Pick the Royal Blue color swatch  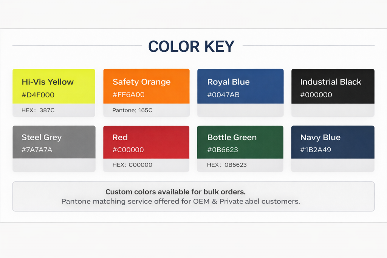240,86
